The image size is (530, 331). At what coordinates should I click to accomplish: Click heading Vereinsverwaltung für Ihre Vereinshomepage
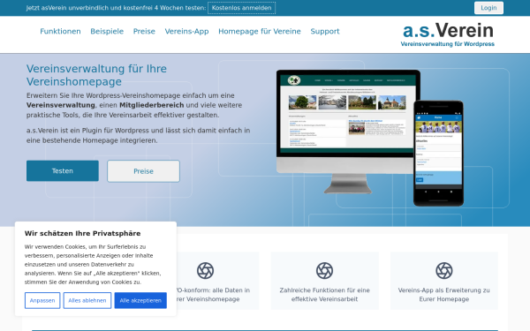pyautogui.click(x=96, y=75)
